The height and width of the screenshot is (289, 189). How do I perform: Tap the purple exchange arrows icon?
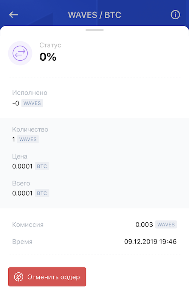click(20, 53)
